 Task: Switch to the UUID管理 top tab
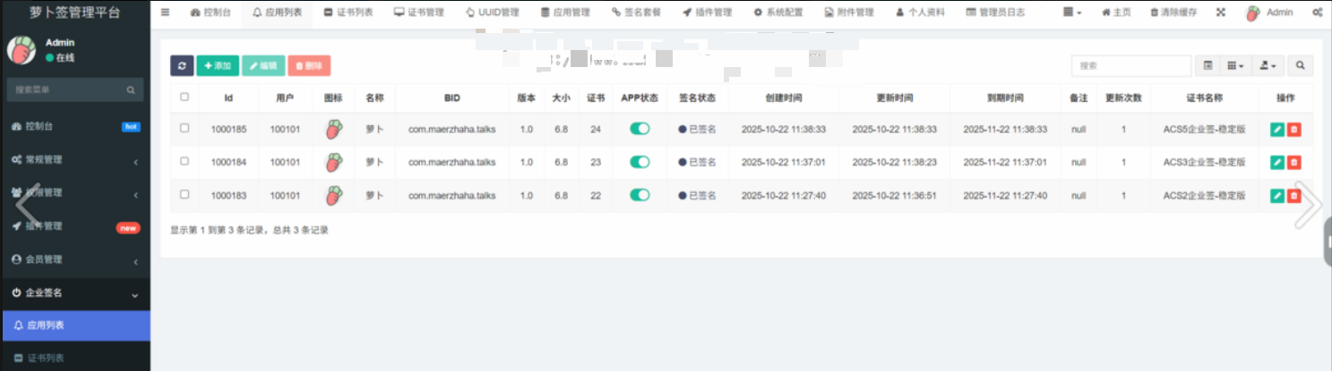(492, 13)
